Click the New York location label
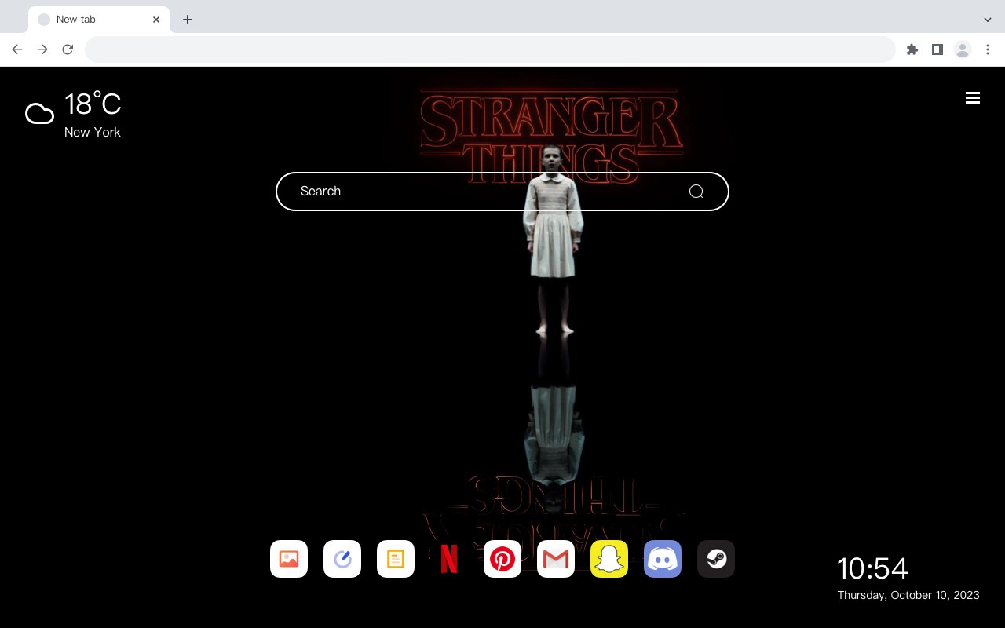 pyautogui.click(x=93, y=132)
